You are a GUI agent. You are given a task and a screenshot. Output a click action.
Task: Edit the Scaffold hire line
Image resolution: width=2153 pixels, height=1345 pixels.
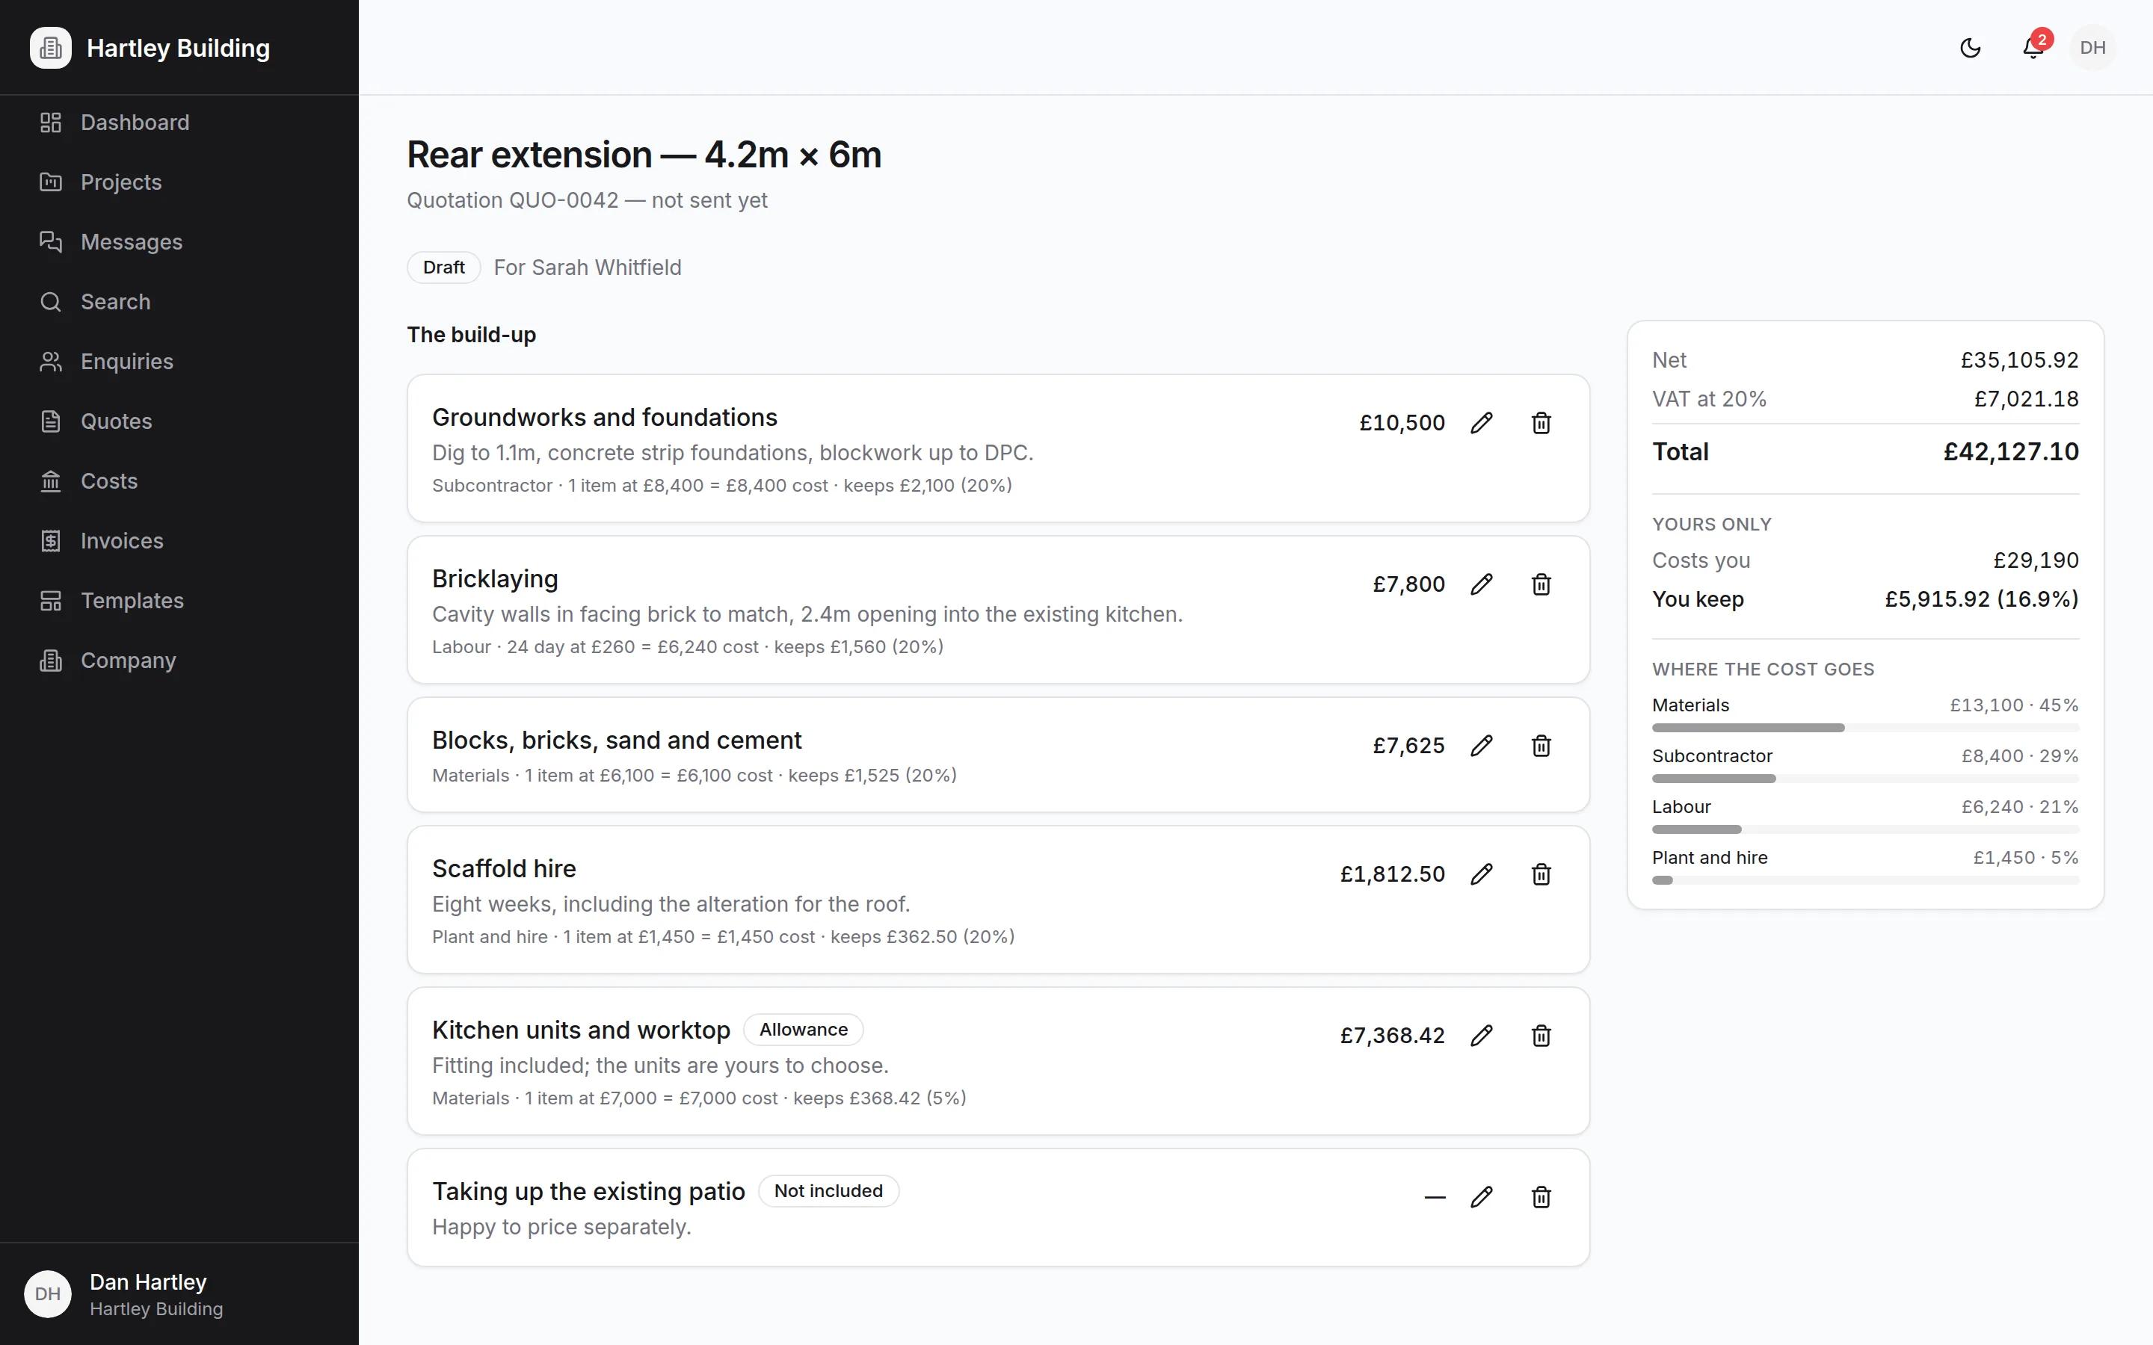[x=1481, y=874]
